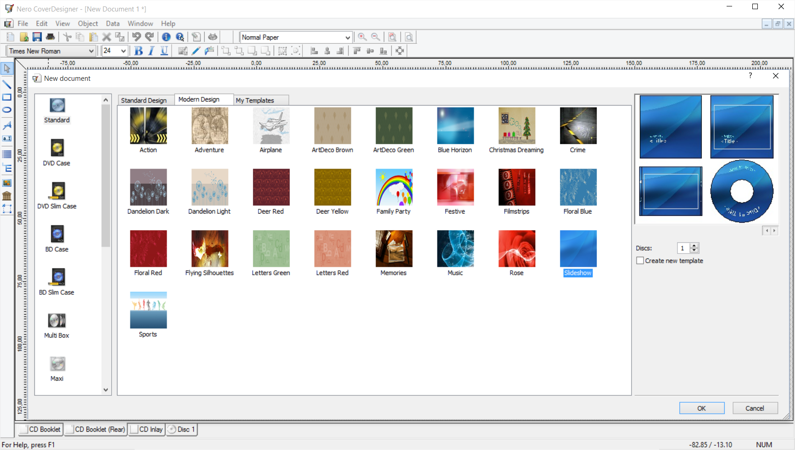This screenshot has height=450, width=795.
Task: Select the Line drawing tool
Action: tap(7, 84)
